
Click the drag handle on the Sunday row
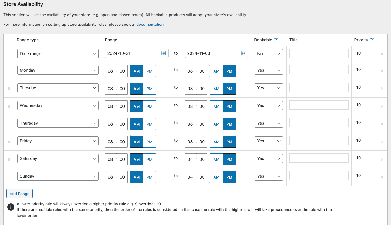[9, 177]
